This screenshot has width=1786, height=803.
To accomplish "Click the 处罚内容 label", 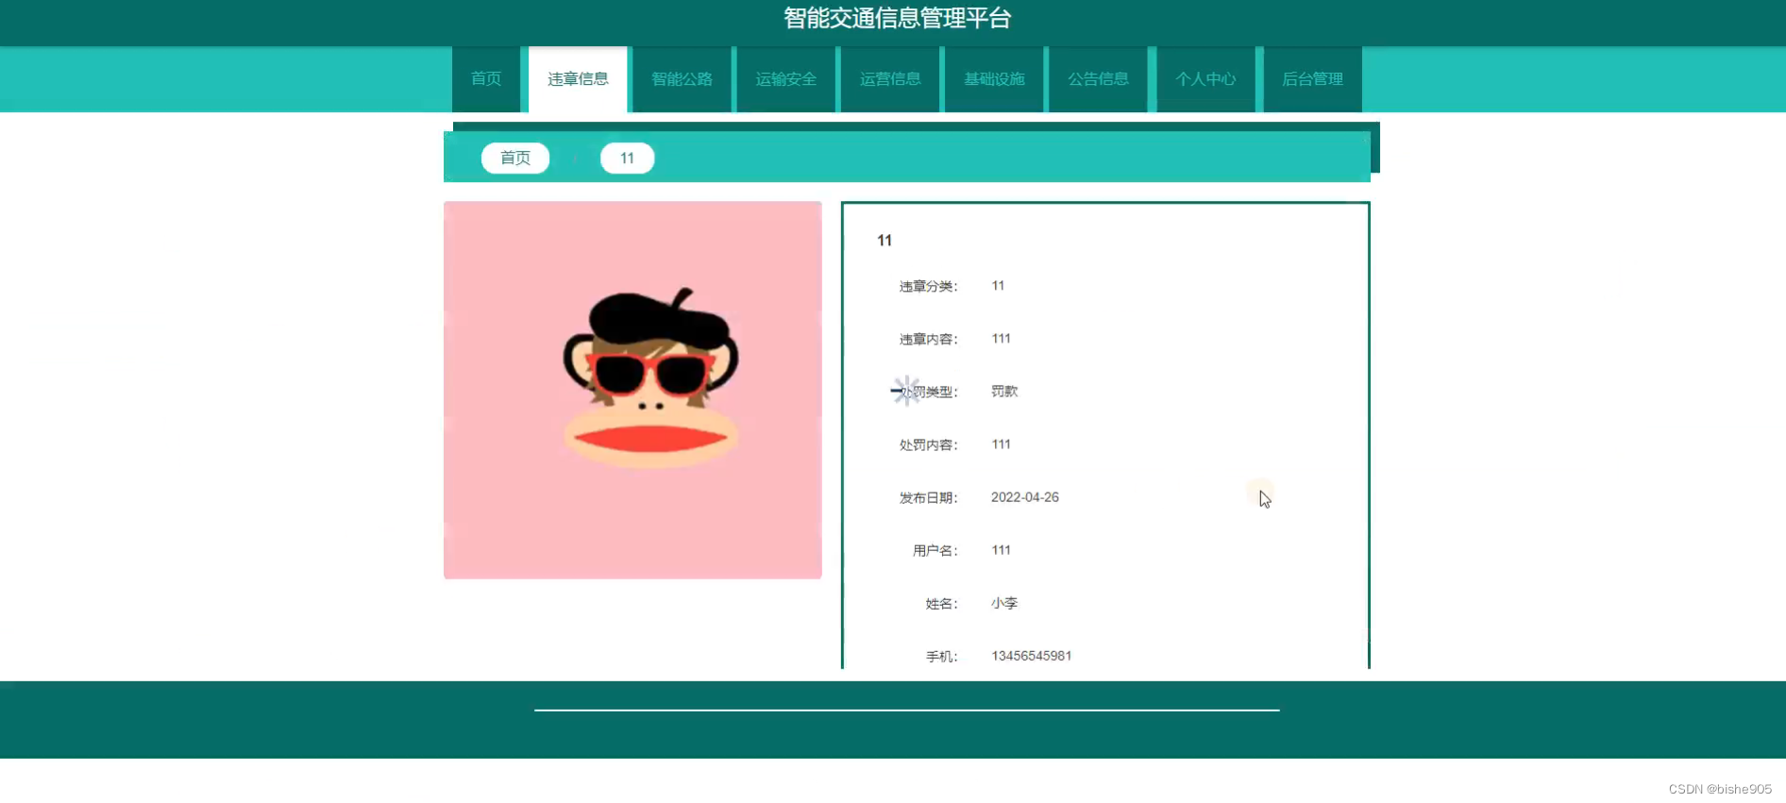I will [x=928, y=444].
